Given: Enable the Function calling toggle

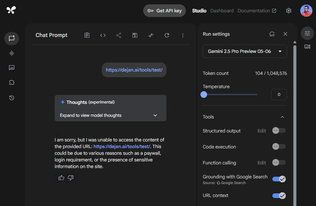Looking at the screenshot, I should click(279, 162).
